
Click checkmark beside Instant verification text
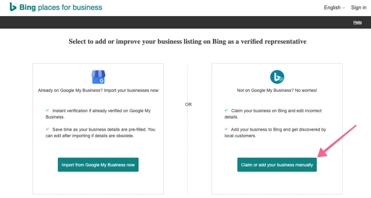click(x=47, y=110)
